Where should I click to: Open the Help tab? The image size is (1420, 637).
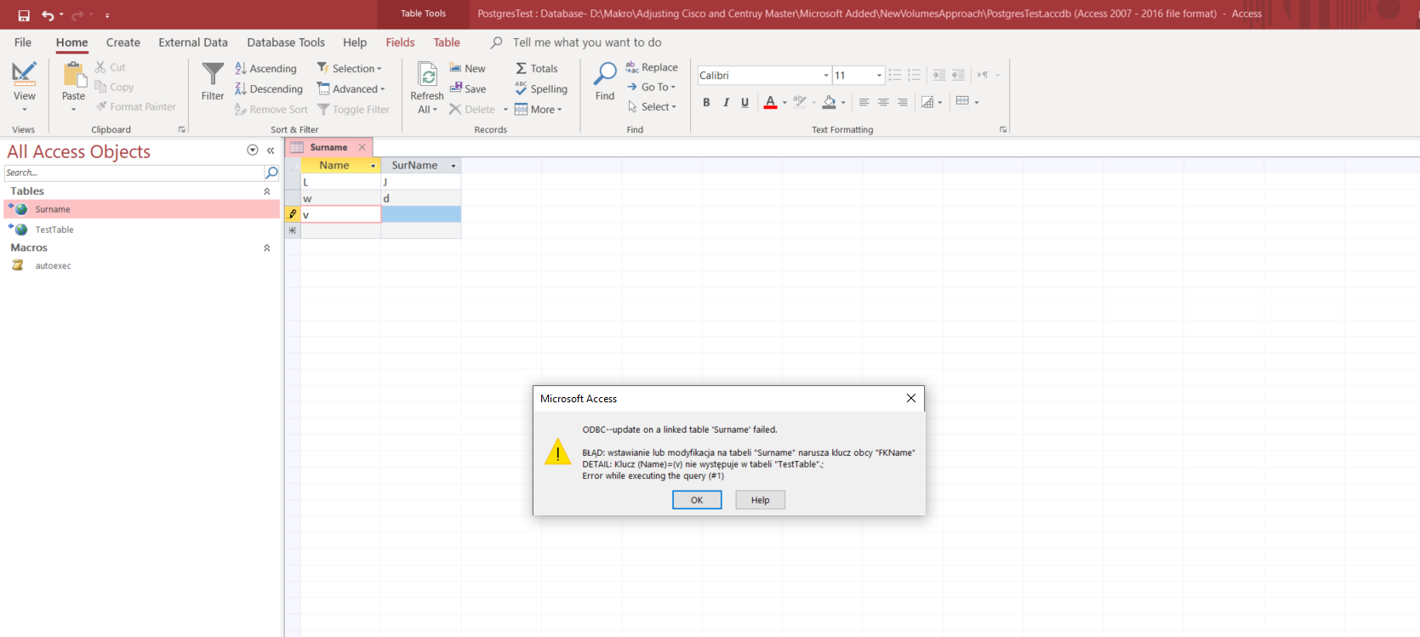(x=355, y=43)
